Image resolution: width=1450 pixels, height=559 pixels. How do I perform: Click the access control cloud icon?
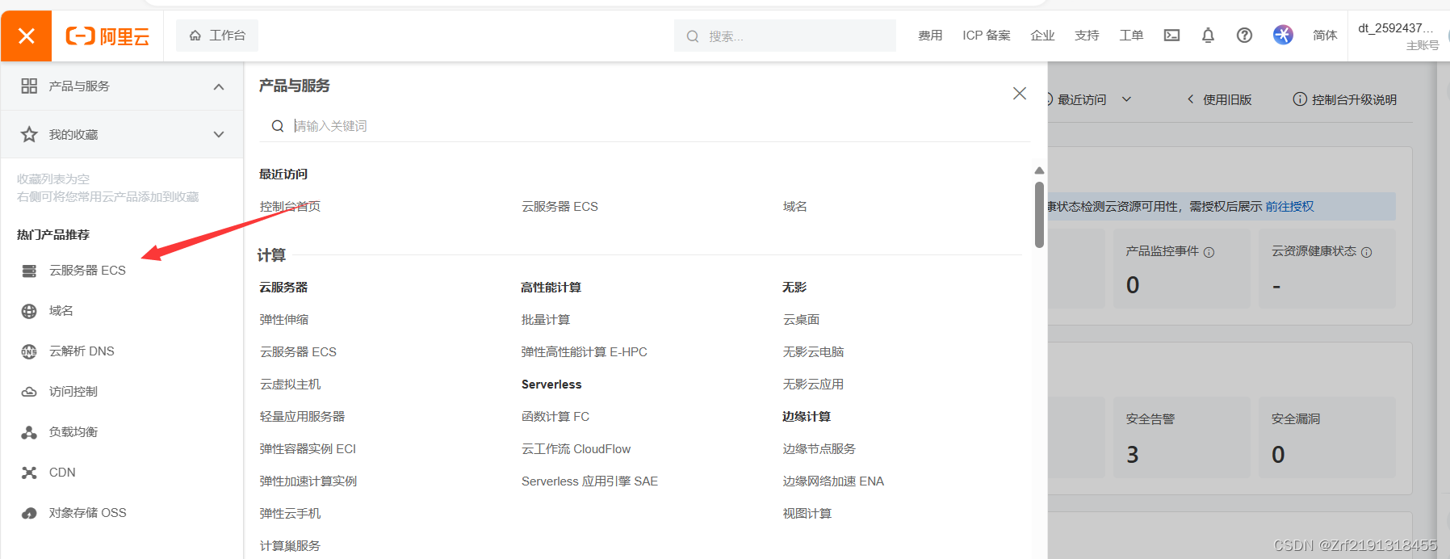click(x=29, y=392)
